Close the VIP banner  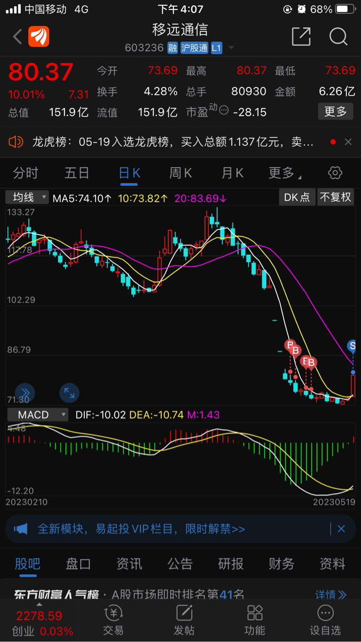click(341, 529)
